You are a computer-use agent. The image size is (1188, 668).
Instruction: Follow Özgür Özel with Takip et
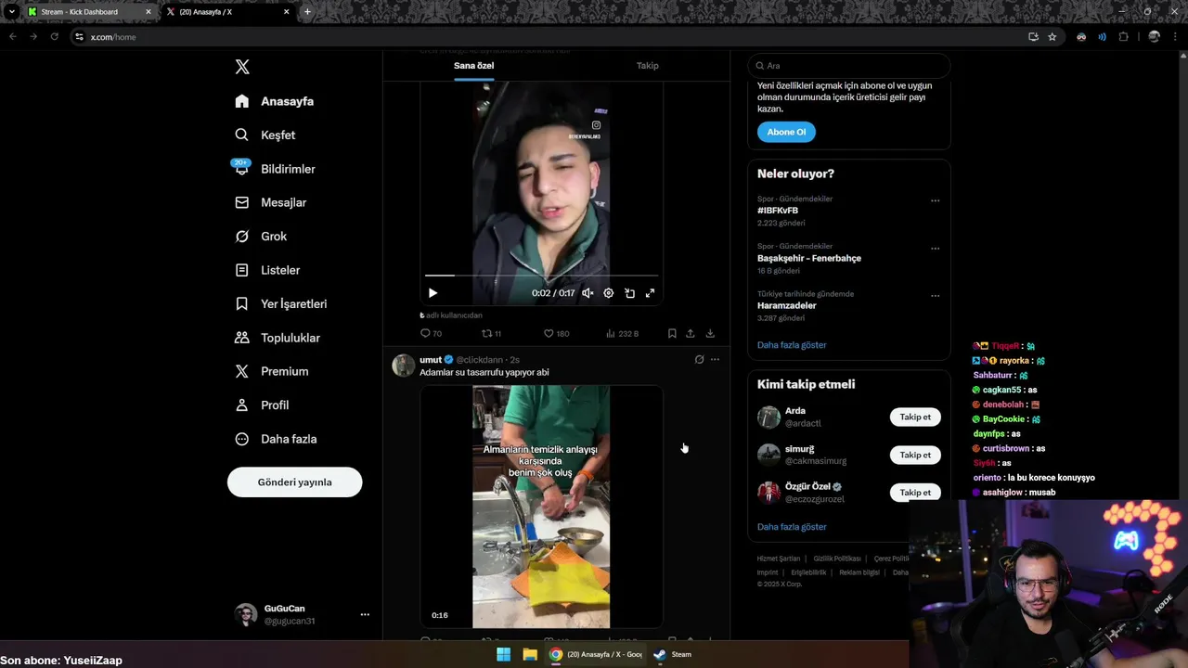point(915,493)
